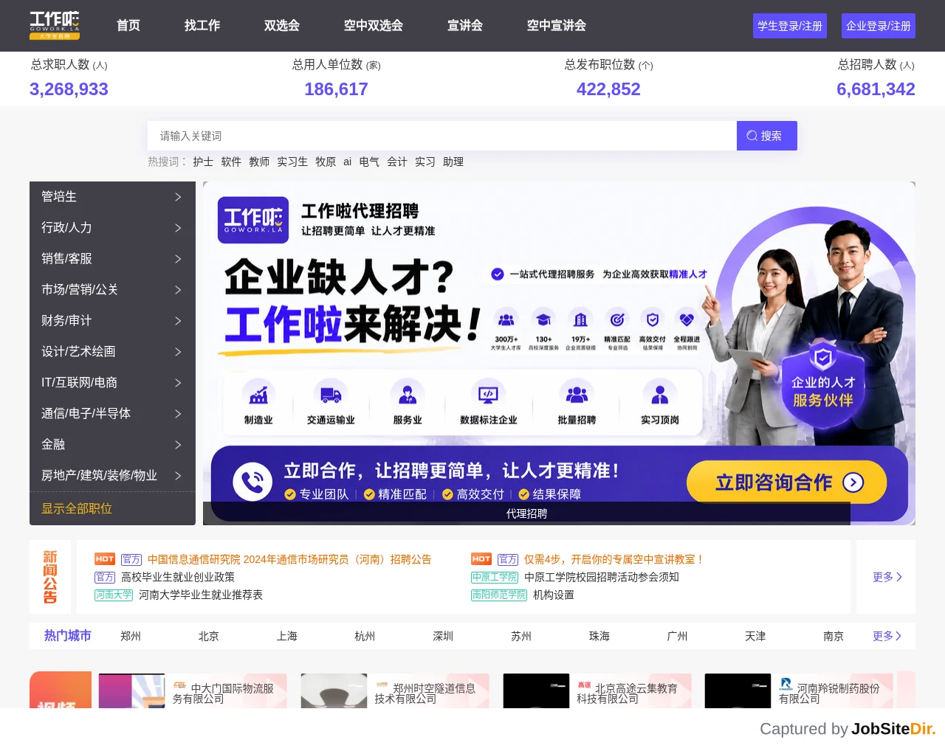Expand the 金融 category
Viewport: 945px width, 751px height.
click(112, 445)
